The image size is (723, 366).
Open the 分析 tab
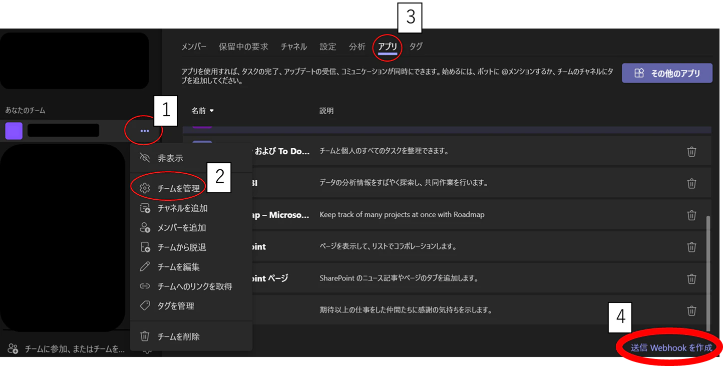tap(357, 47)
